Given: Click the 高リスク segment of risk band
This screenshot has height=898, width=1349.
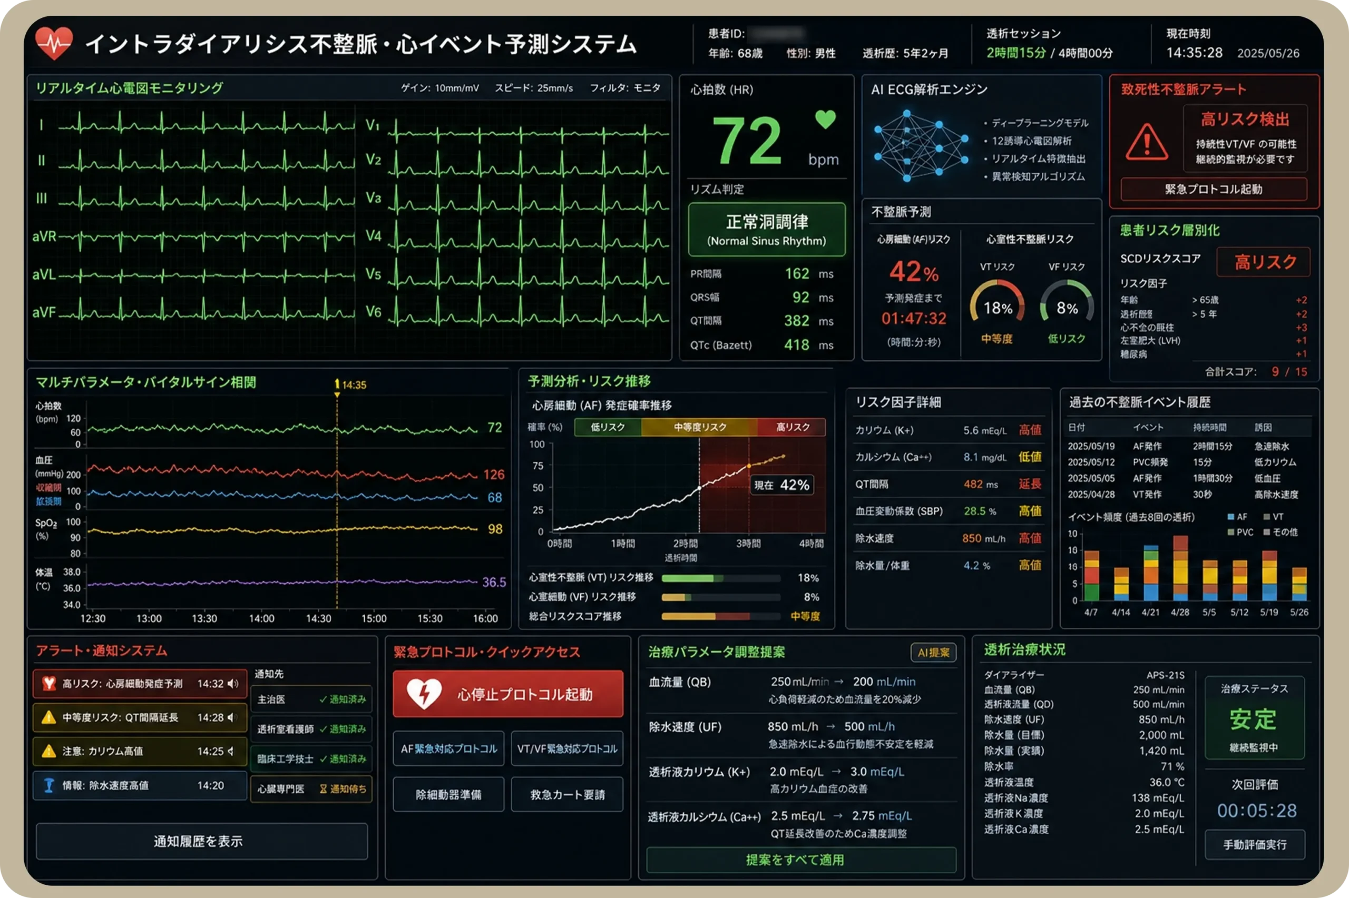Looking at the screenshot, I should [792, 427].
